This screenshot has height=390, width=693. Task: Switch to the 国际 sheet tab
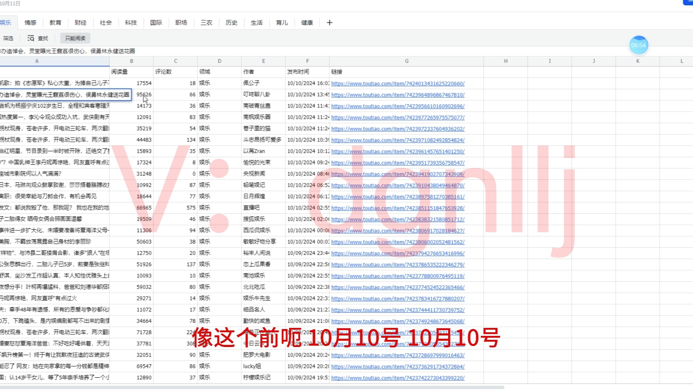(156, 23)
